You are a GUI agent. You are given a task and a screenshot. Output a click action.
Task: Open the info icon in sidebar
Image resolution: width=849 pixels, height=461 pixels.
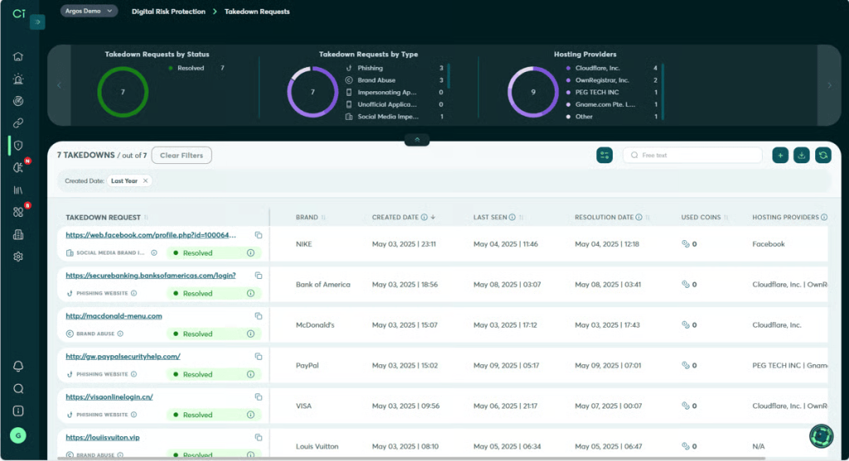click(x=18, y=411)
